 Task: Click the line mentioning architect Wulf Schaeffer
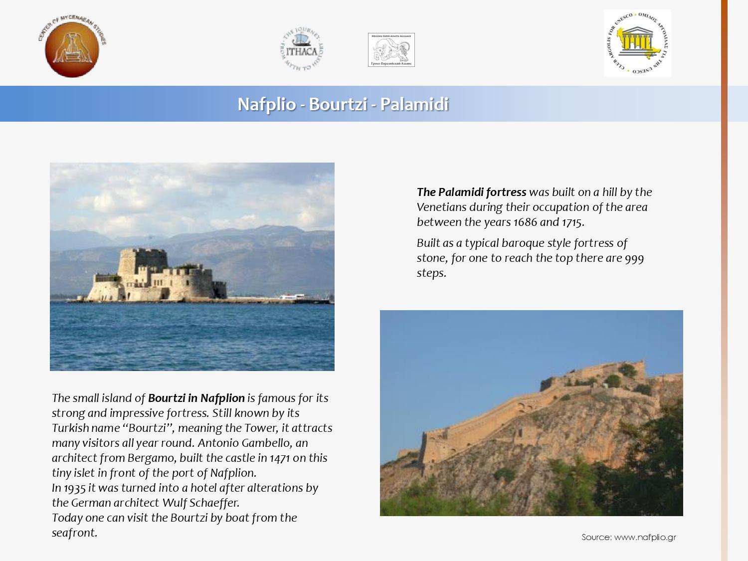click(x=146, y=503)
